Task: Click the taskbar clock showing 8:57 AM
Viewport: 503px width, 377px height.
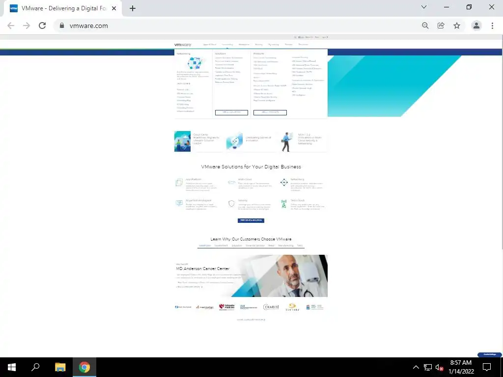Action: [x=461, y=367]
